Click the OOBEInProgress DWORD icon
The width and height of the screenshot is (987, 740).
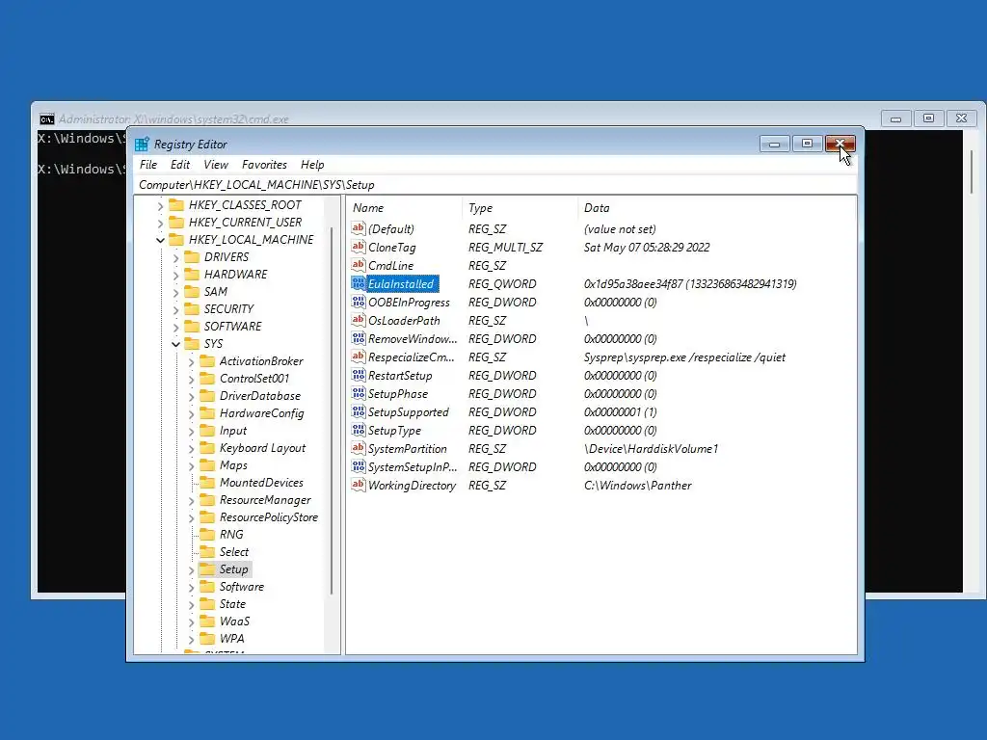coord(359,302)
